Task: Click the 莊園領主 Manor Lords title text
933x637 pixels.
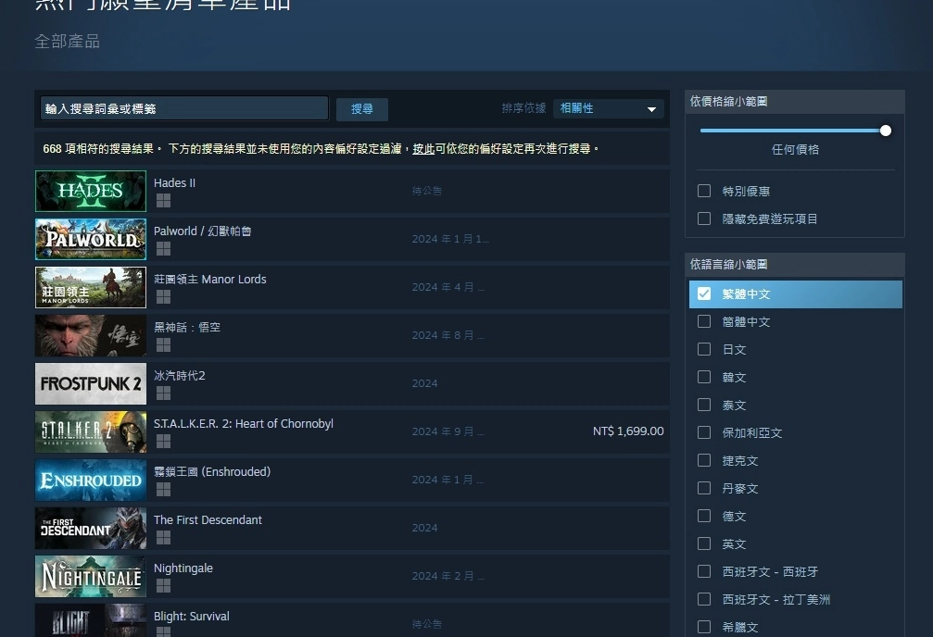Action: pyautogui.click(x=210, y=279)
